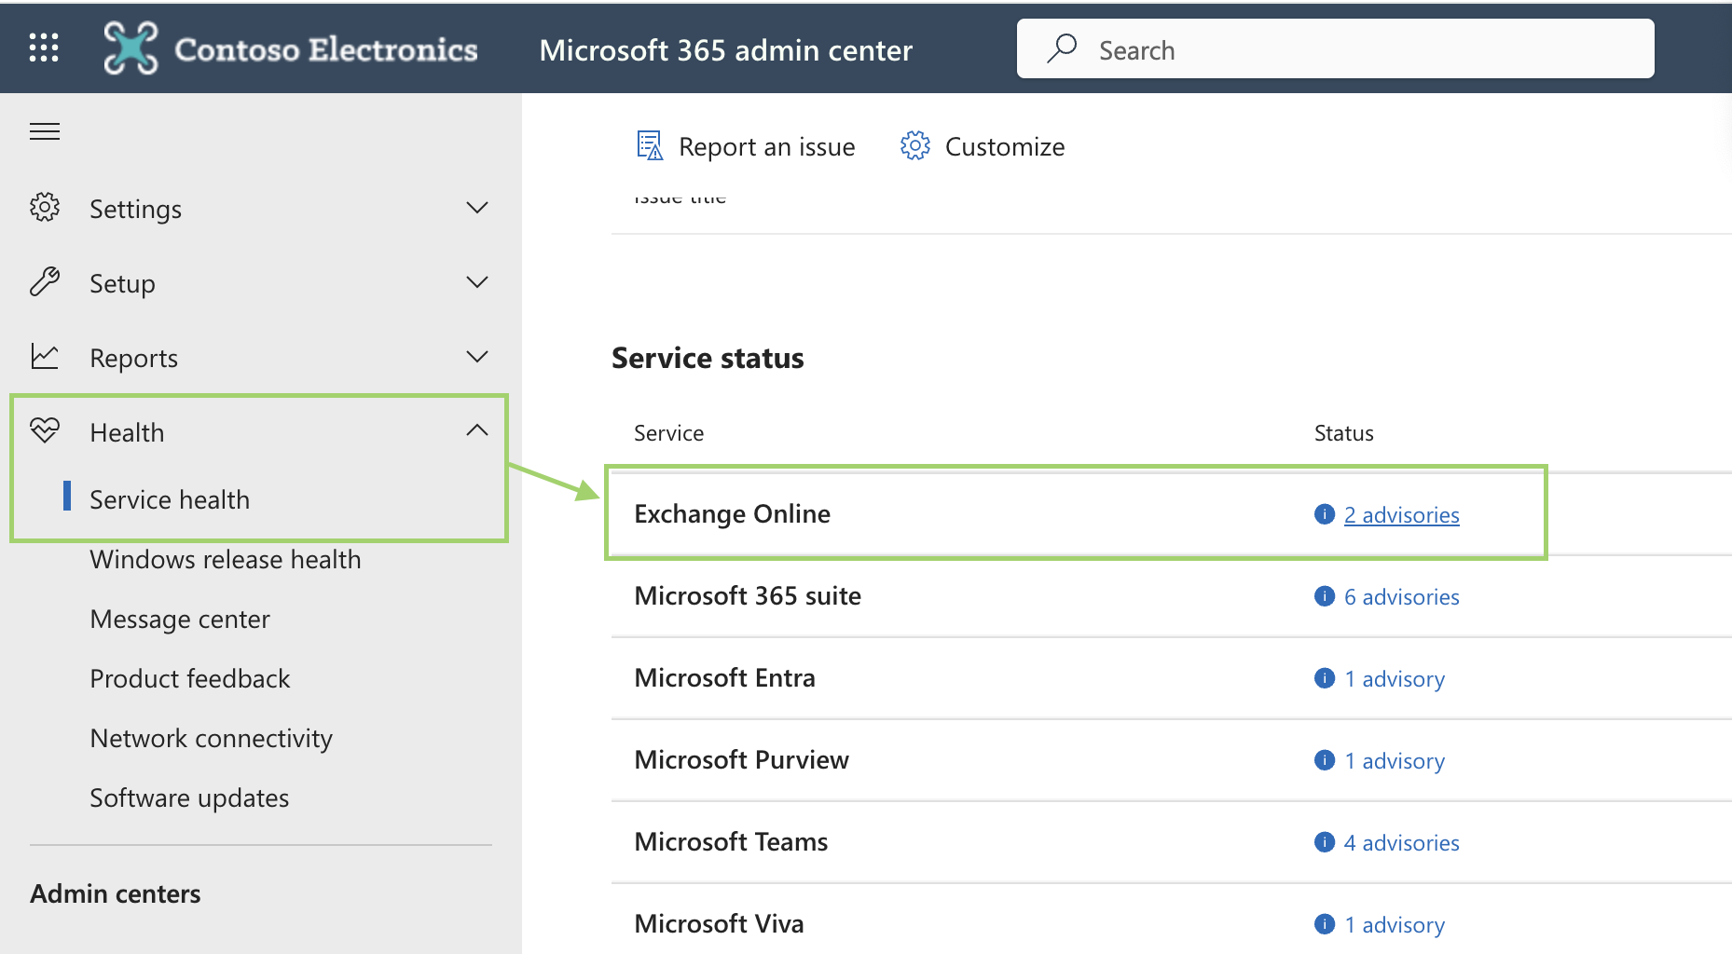Open 1 advisory for Microsoft Entra
This screenshot has width=1732, height=954.
[x=1395, y=679]
